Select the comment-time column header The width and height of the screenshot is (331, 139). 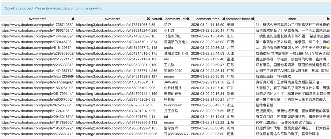coord(207,19)
